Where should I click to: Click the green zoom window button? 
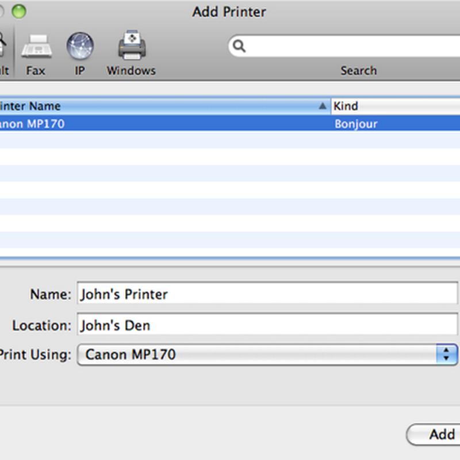click(x=19, y=11)
